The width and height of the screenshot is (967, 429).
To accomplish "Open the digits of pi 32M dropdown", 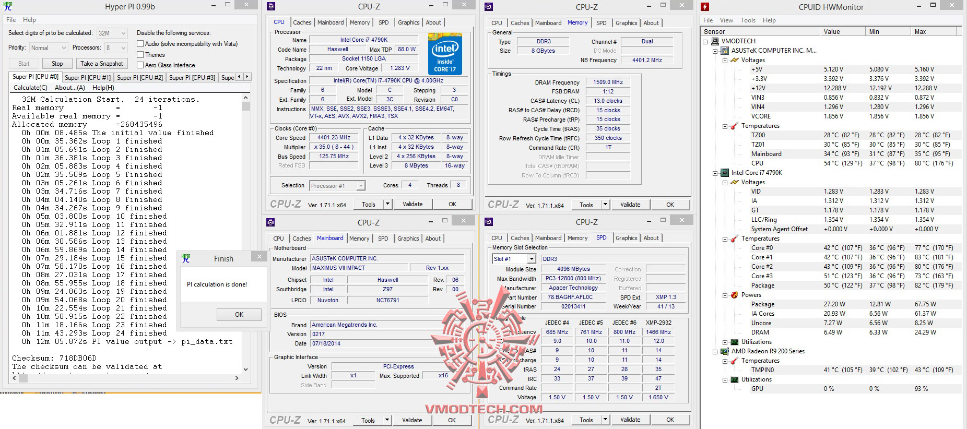I will click(112, 33).
